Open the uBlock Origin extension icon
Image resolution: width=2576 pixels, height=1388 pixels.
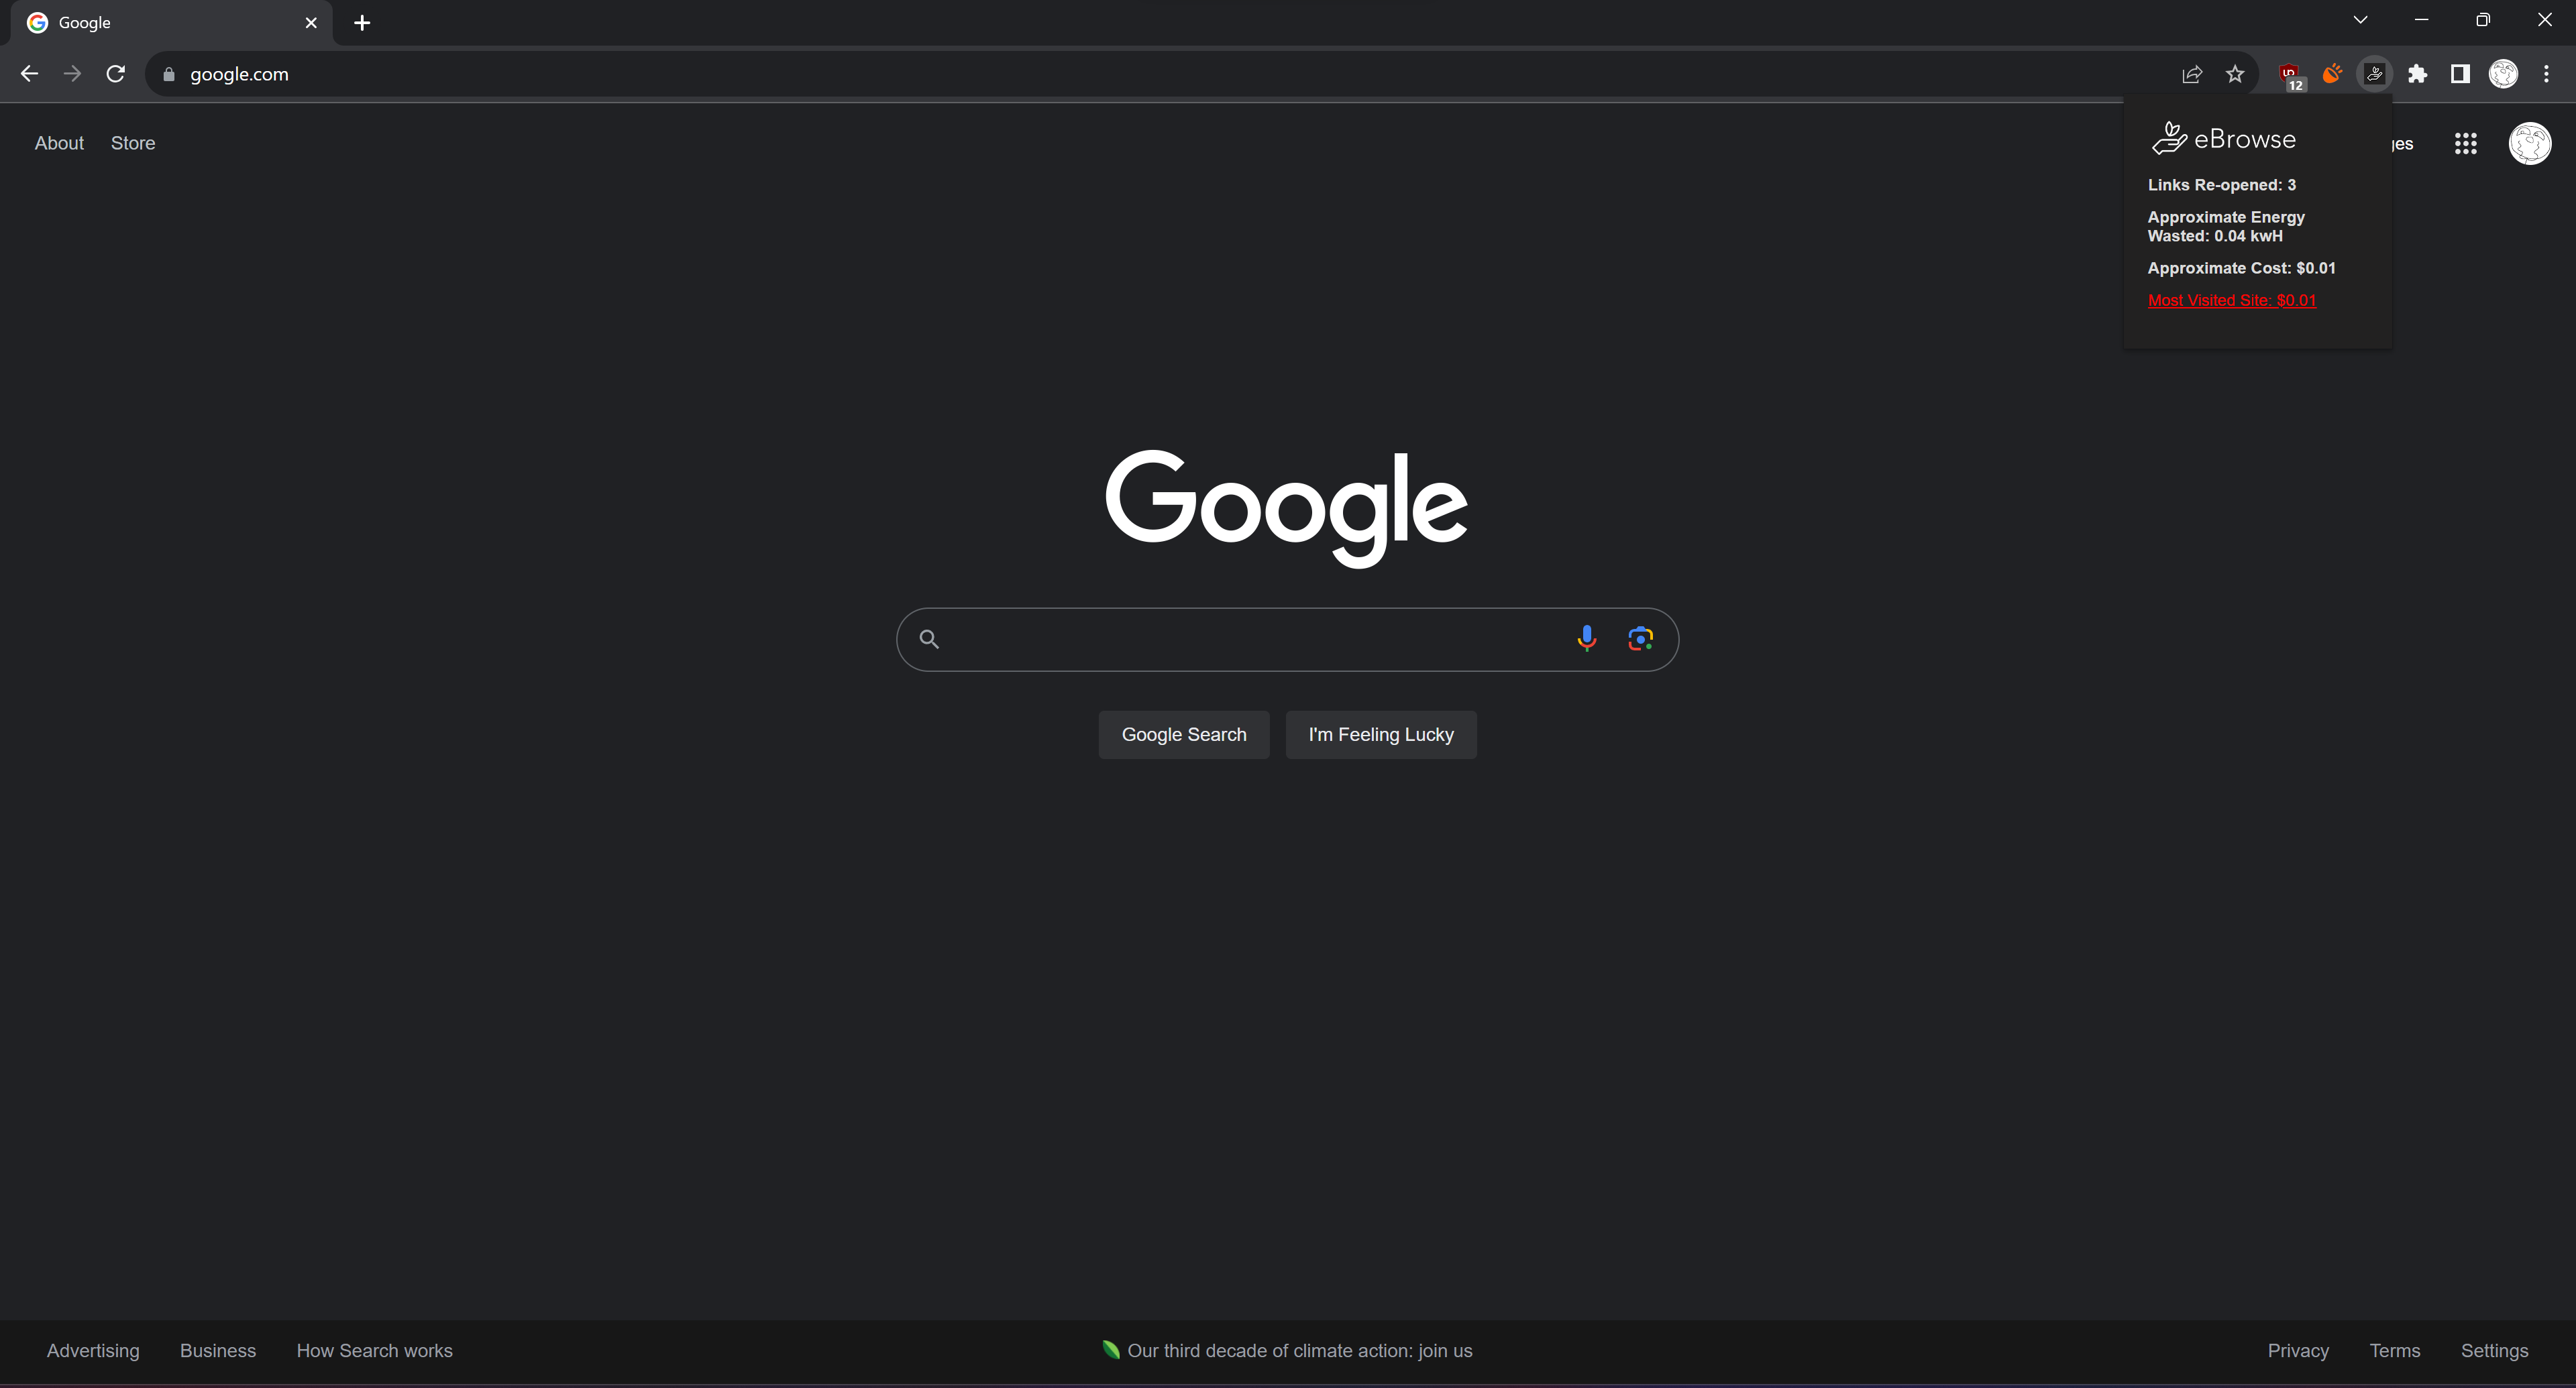tap(2289, 74)
